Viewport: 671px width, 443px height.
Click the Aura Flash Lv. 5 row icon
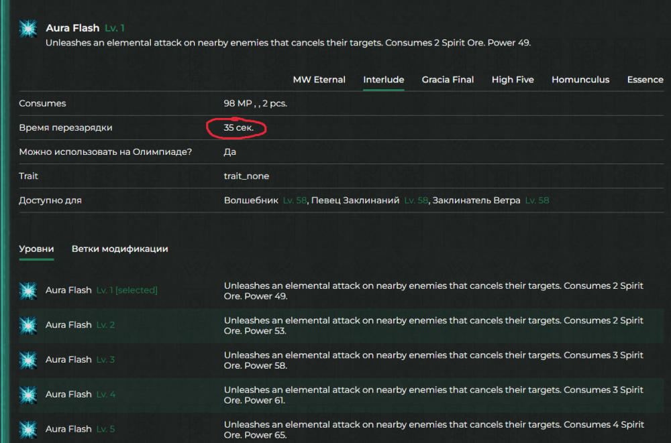(28, 429)
